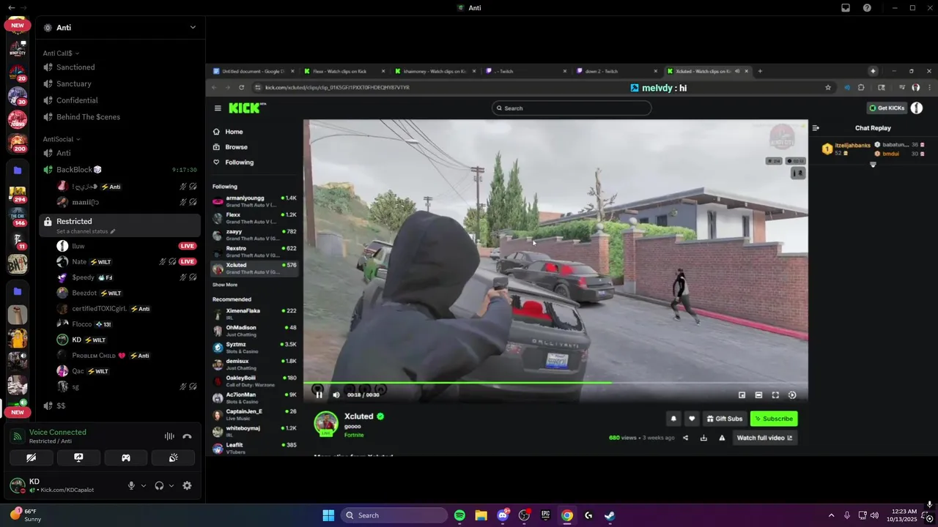Subscribe to Xcluted
Viewport: 938px width, 527px height.
coord(774,419)
